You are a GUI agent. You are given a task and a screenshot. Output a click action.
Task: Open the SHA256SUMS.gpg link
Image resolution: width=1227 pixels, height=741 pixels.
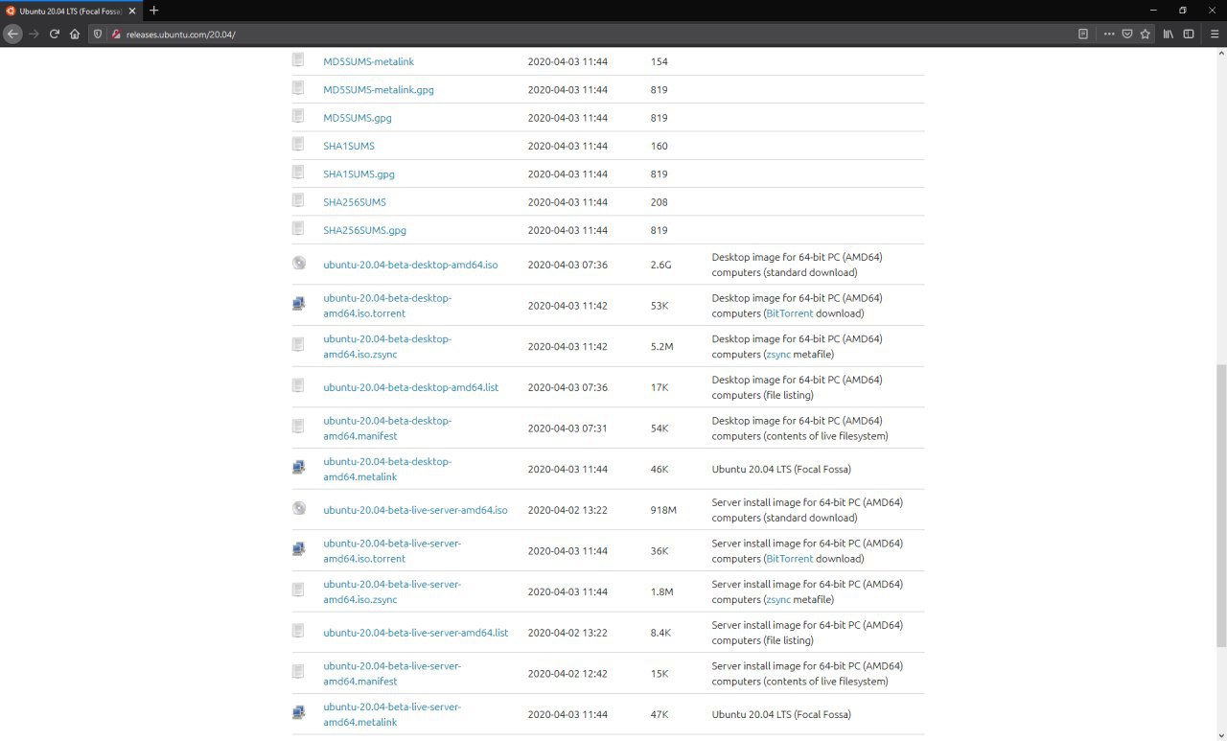tap(365, 230)
